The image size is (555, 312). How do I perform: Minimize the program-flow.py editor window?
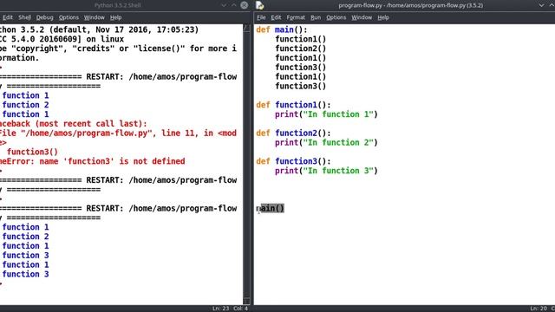click(x=541, y=5)
